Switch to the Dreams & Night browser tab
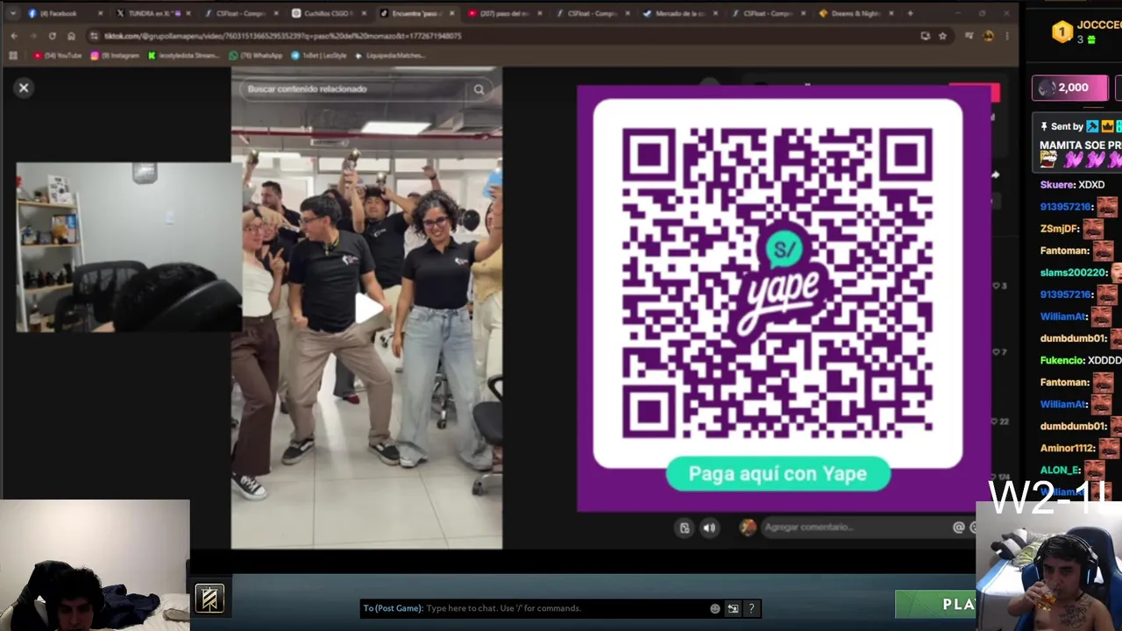1122x631 pixels. pos(855,13)
